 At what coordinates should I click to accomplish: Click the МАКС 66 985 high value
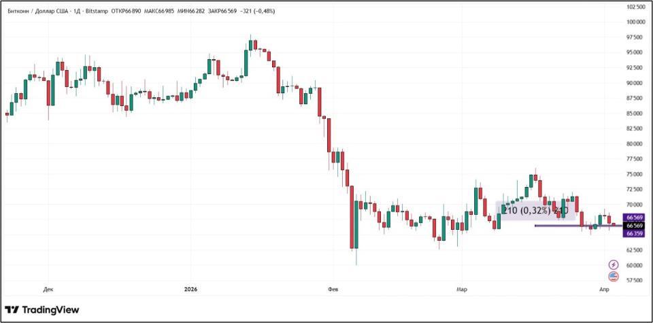click(x=164, y=12)
